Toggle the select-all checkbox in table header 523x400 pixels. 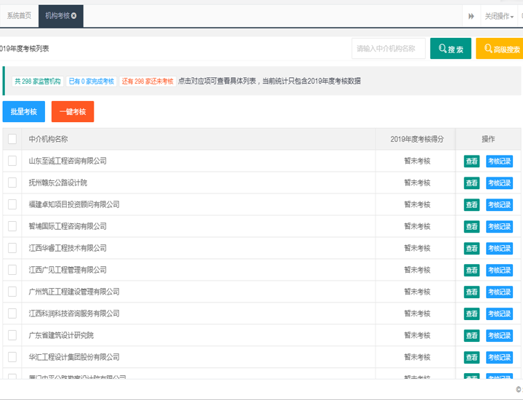(12, 139)
